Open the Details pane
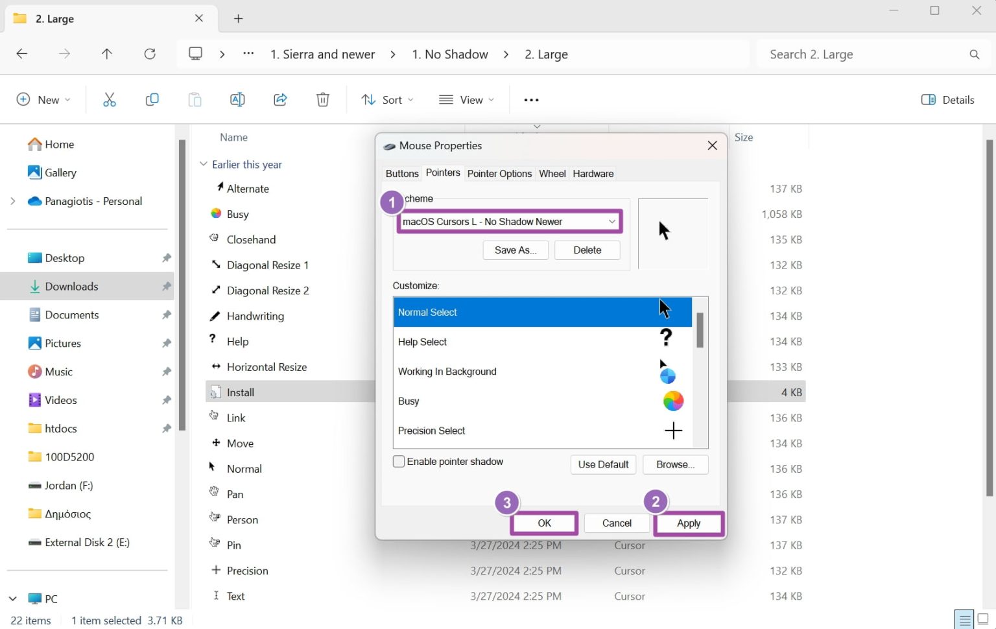This screenshot has width=996, height=629. tap(947, 99)
